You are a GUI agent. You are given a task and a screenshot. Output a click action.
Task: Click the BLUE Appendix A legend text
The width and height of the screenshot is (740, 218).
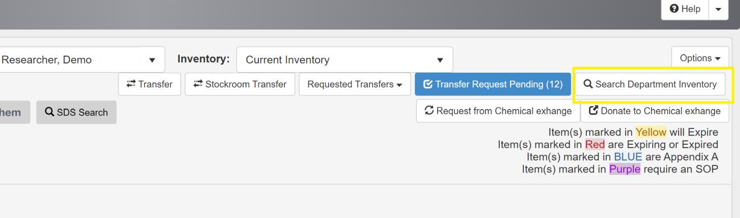coord(628,157)
